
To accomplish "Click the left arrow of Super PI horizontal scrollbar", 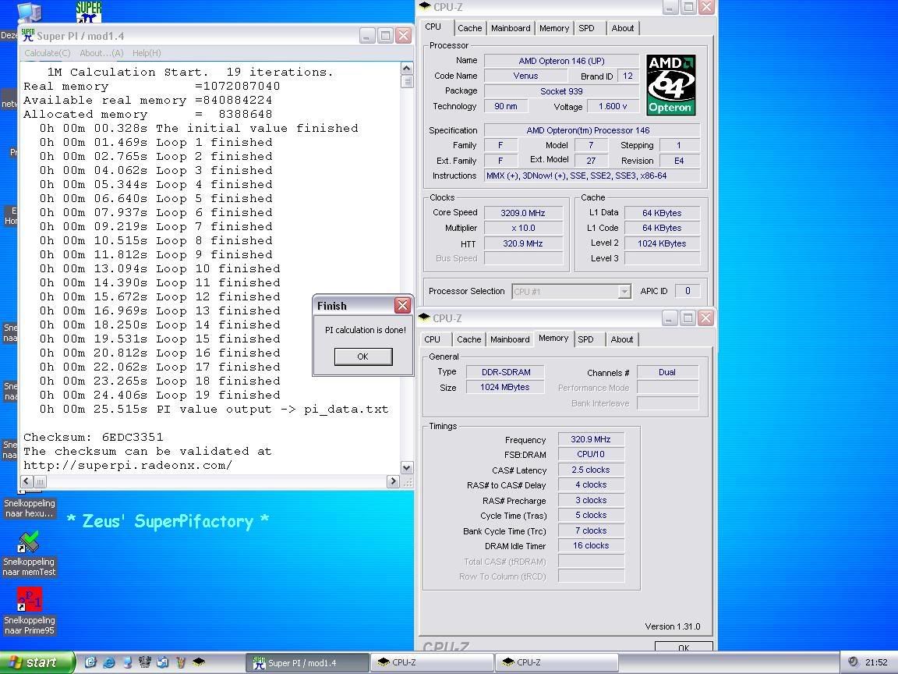I will [27, 481].
